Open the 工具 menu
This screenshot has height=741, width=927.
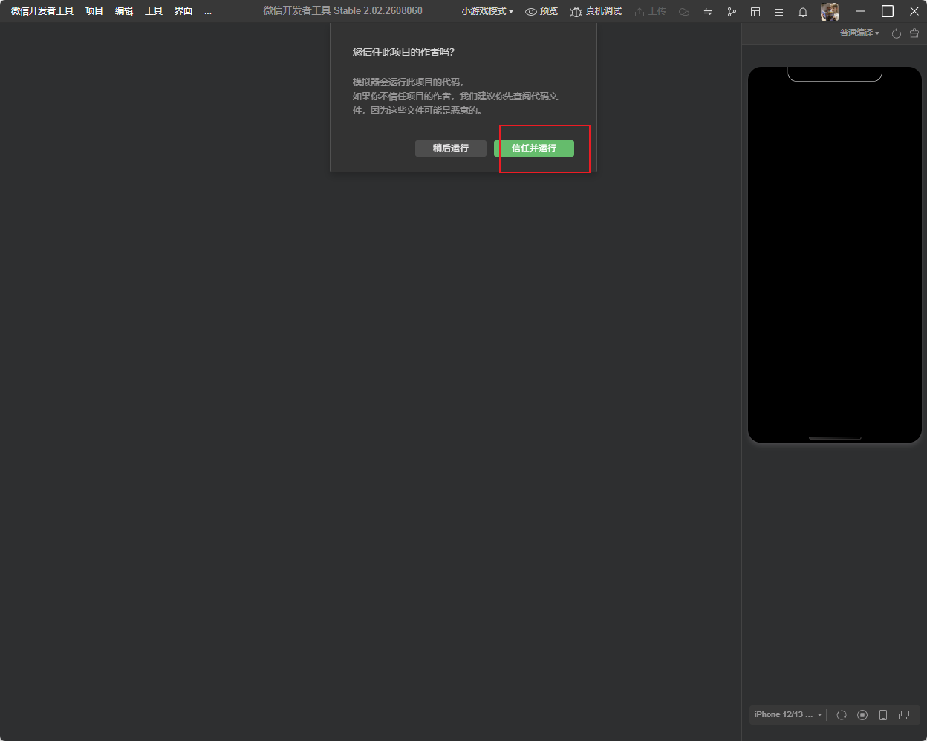(154, 11)
